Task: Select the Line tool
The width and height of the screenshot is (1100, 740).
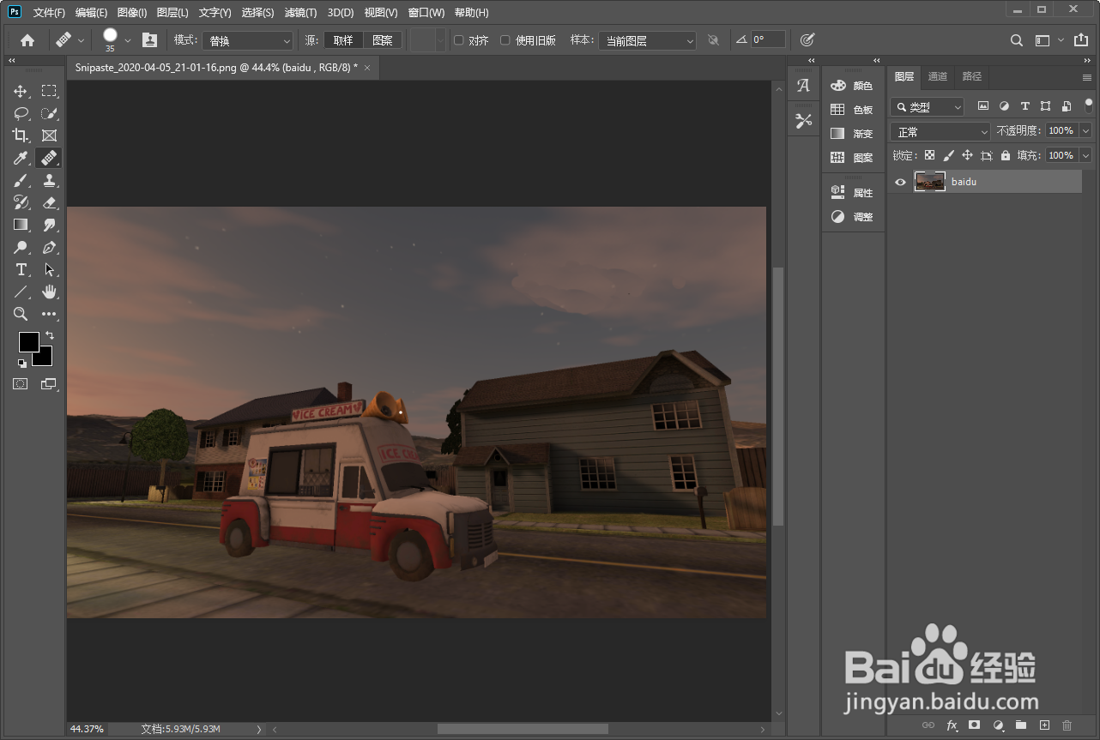Action: (21, 292)
